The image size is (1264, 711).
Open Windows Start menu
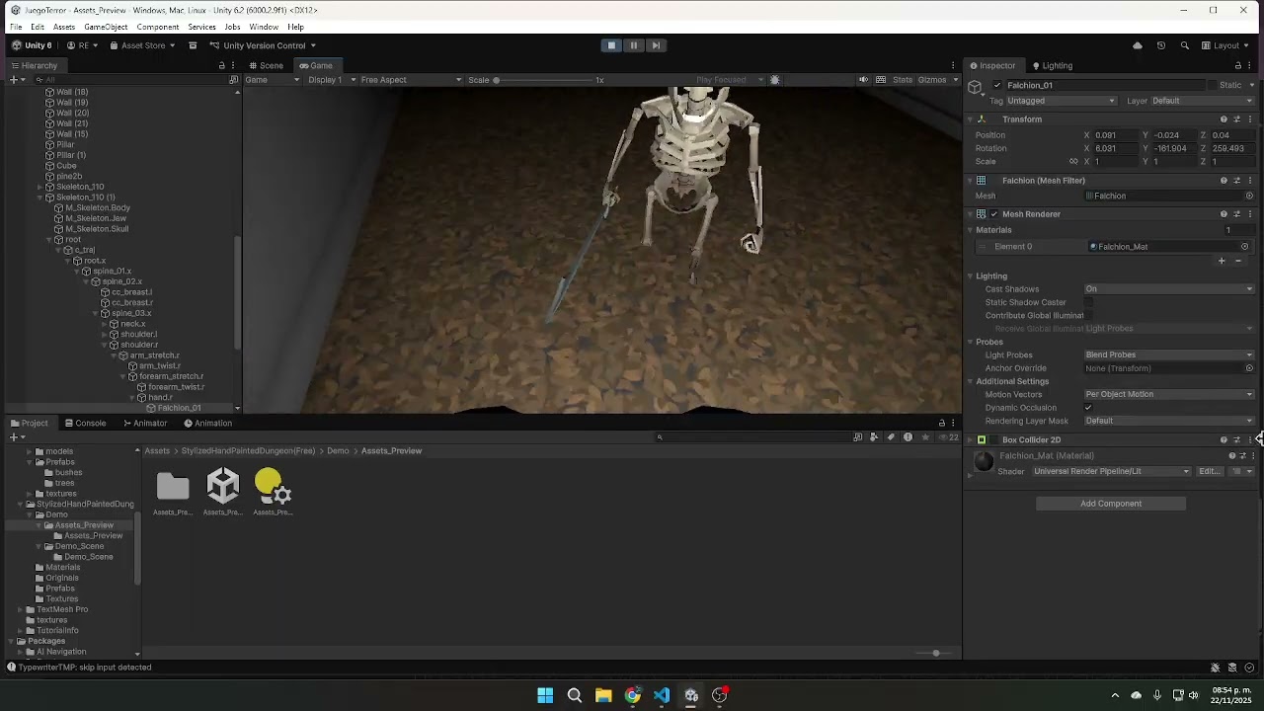coord(545,695)
